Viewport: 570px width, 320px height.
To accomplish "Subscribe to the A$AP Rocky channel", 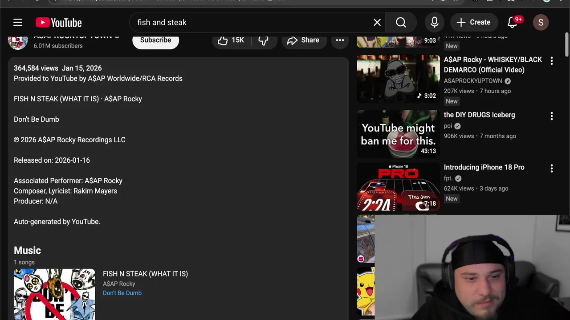I will pos(155,40).
